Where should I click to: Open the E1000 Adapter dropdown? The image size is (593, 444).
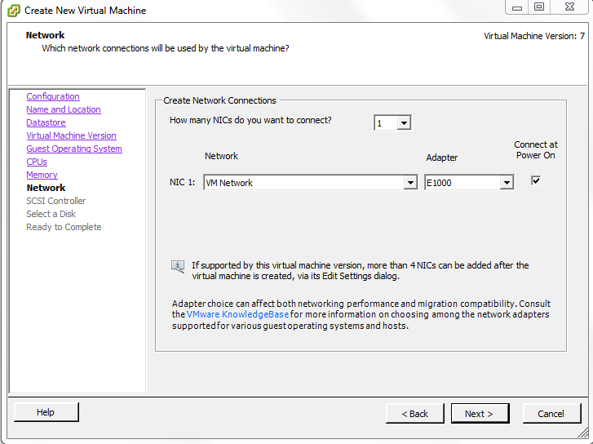pyautogui.click(x=507, y=183)
